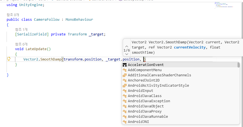Select AccelerationEvent from completion list

[180, 65]
